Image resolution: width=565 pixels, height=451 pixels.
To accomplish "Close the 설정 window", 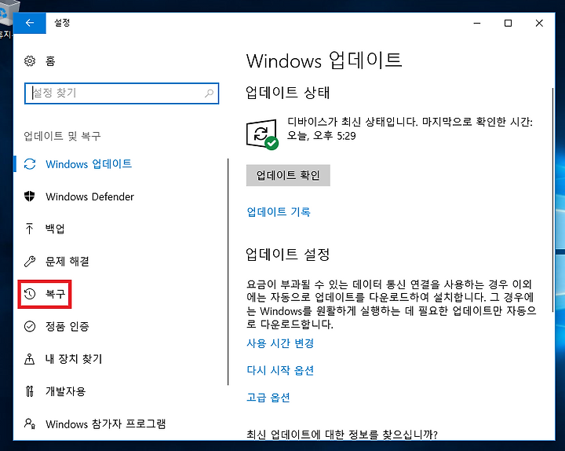I will point(539,23).
